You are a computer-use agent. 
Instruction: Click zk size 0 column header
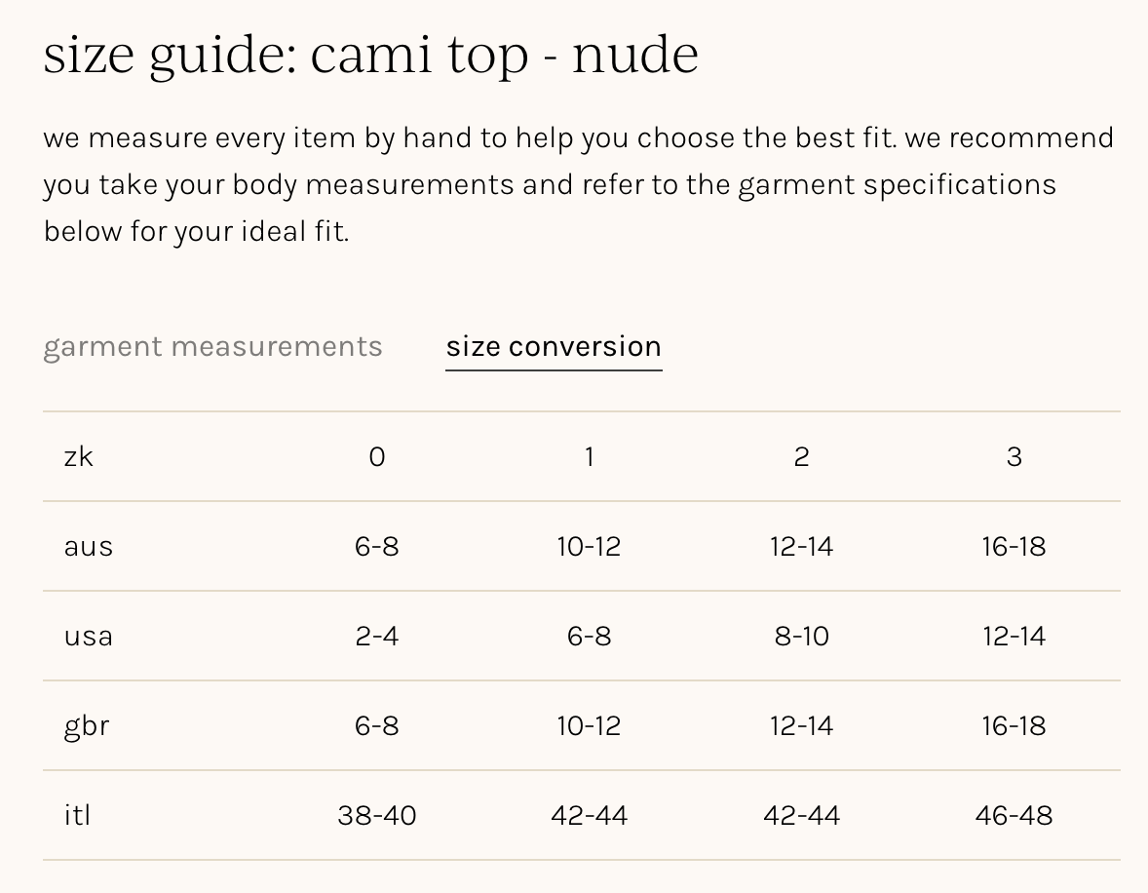coord(377,456)
